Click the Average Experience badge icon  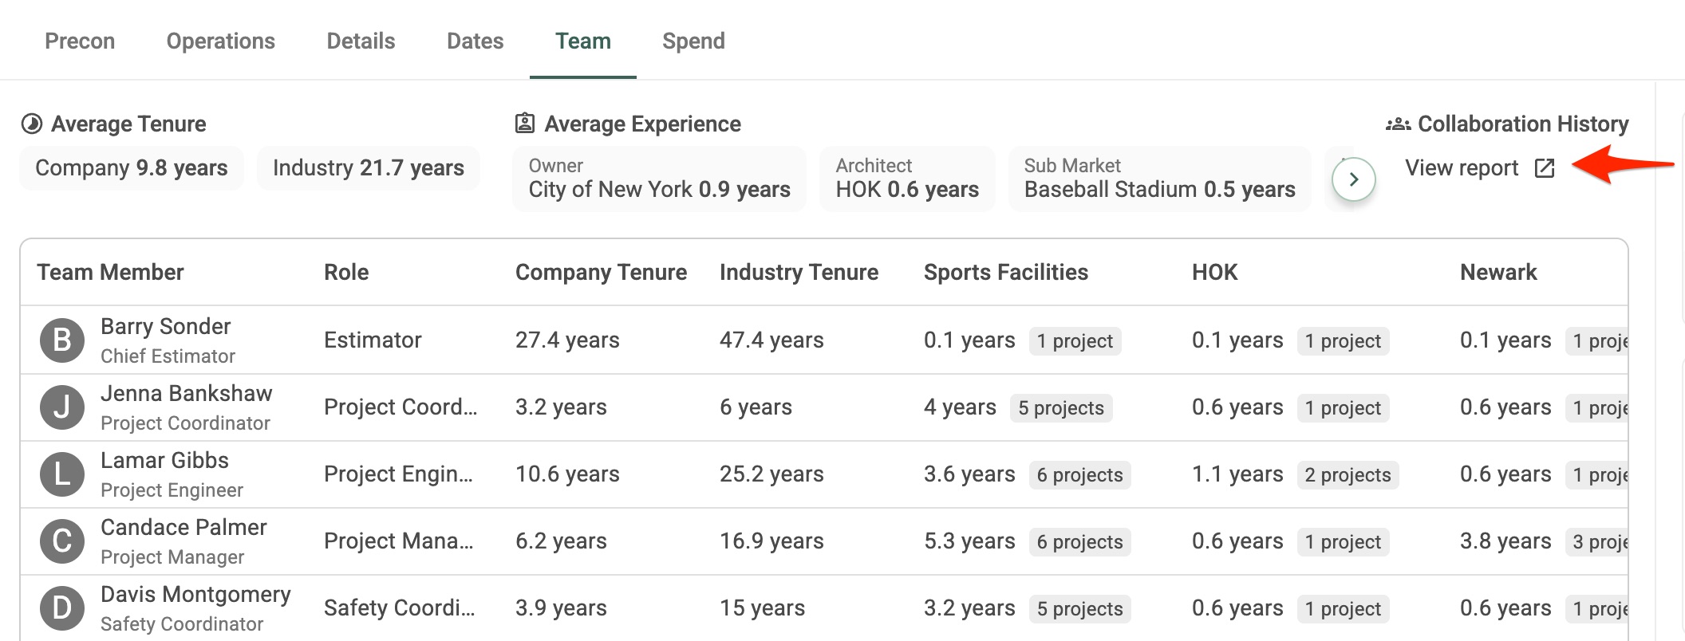tap(524, 124)
